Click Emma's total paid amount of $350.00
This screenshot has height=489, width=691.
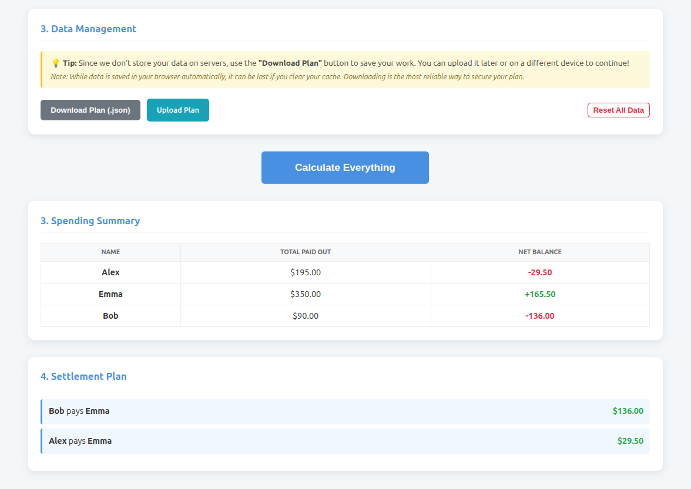[x=306, y=294]
